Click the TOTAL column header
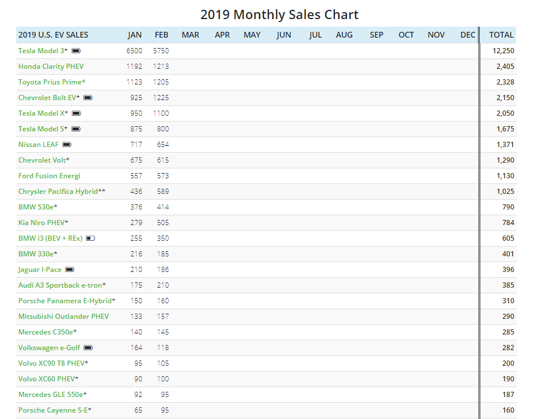The width and height of the screenshot is (533, 419). pos(501,35)
